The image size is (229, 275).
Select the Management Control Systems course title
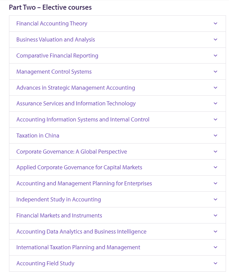[54, 72]
